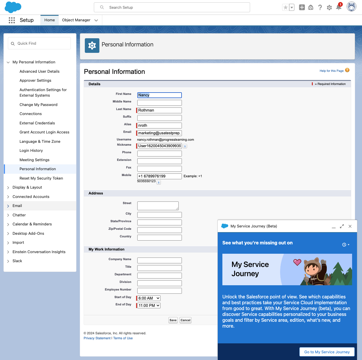
Task: Click the Help for this Page link
Action: point(331,71)
